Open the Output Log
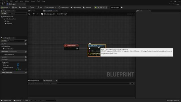The image size is (181, 102). [18, 101]
